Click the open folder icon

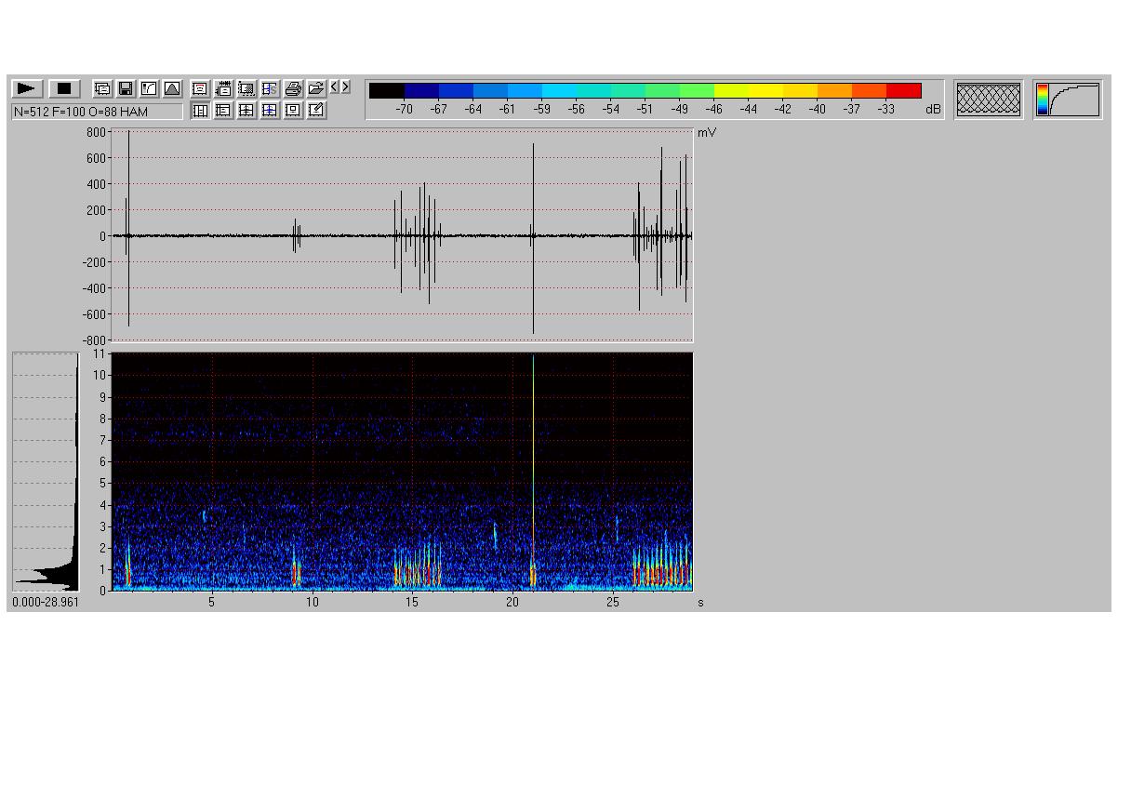click(x=316, y=88)
